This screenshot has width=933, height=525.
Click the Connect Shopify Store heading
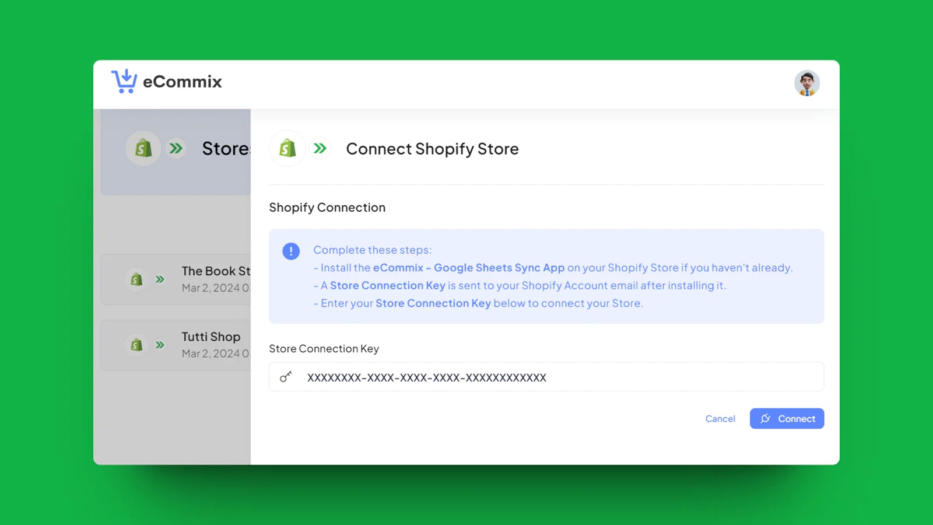(x=432, y=149)
